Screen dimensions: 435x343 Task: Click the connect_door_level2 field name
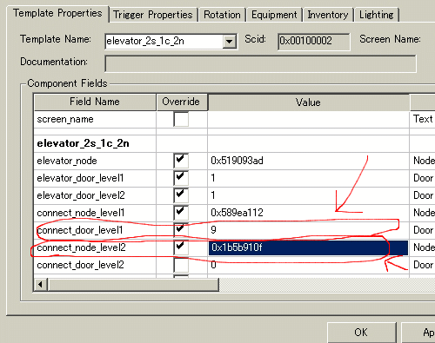coord(95,265)
